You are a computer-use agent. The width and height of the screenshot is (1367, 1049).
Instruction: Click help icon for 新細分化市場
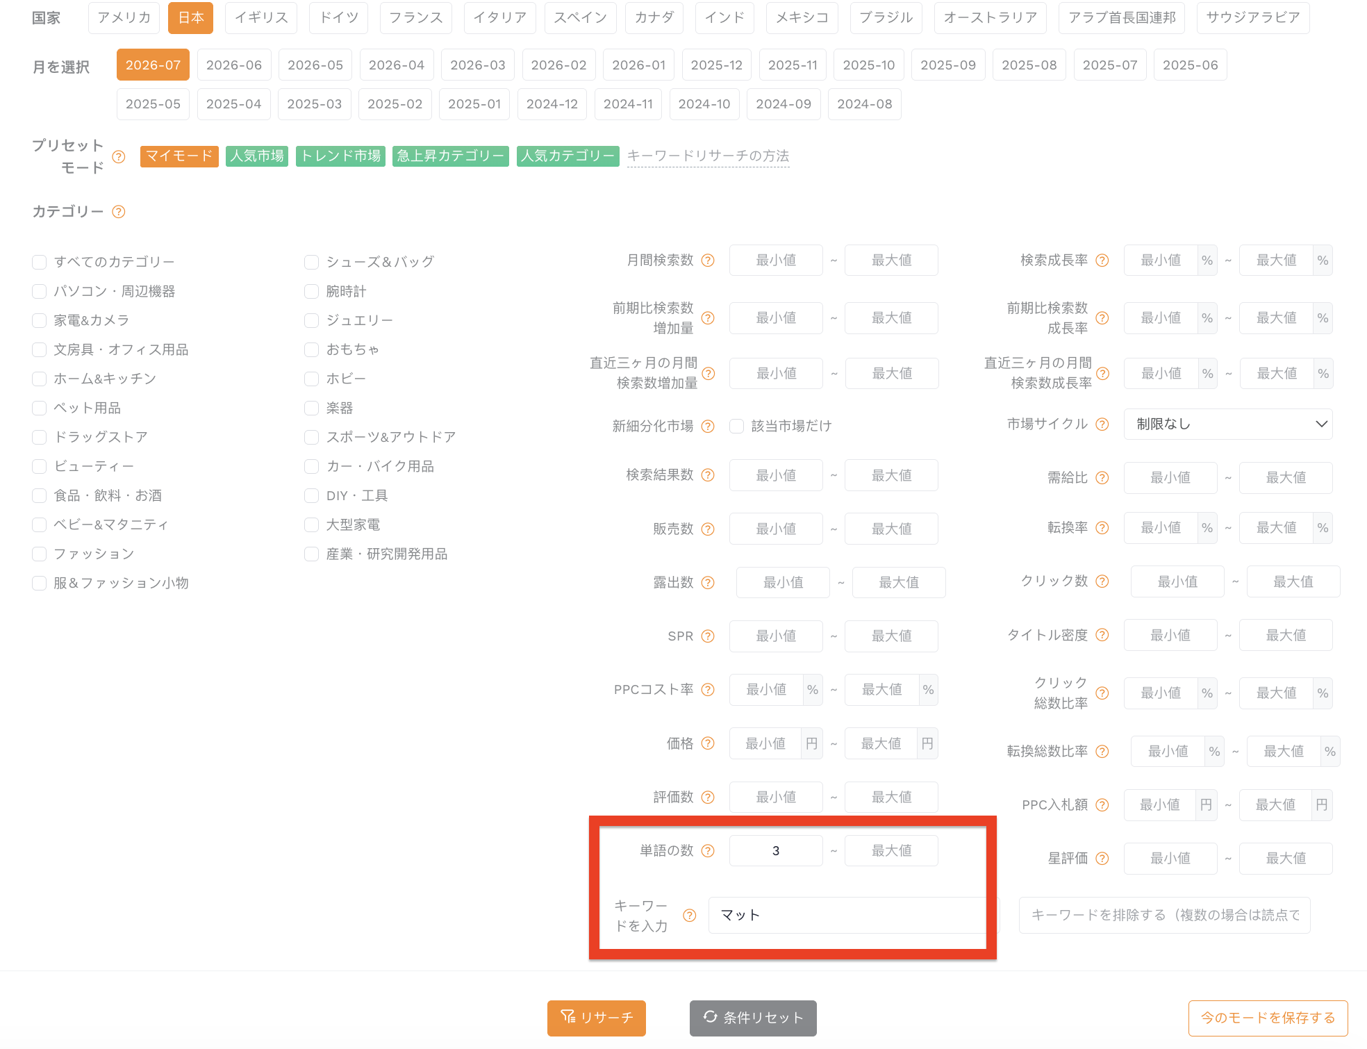[x=708, y=427]
